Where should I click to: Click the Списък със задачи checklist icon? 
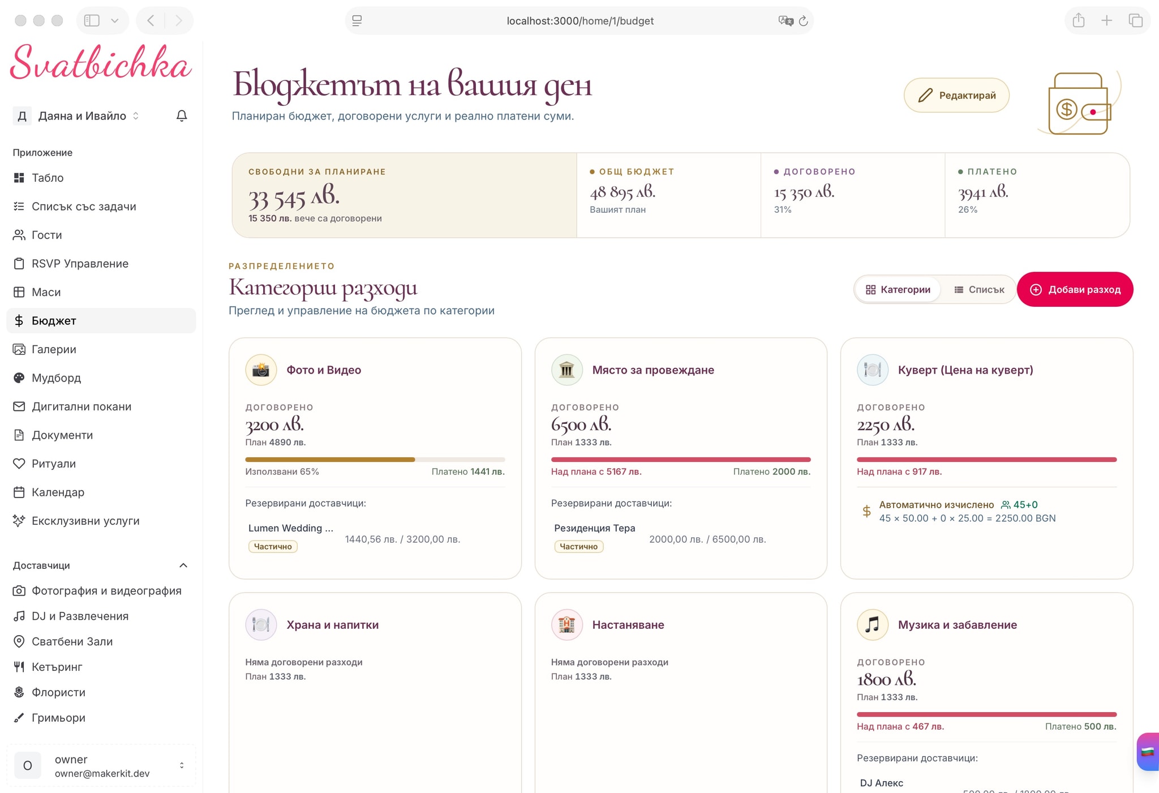[19, 206]
